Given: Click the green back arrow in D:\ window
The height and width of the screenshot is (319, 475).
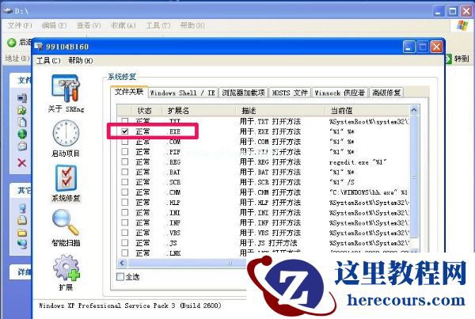Looking at the screenshot, I should click(x=12, y=43).
